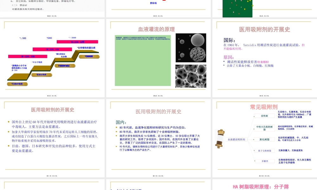Image resolution: width=317 pixels, height=190 pixels.
Task: Click the pink 第三空间：吸附 banner
Action: (x=77, y=41)
